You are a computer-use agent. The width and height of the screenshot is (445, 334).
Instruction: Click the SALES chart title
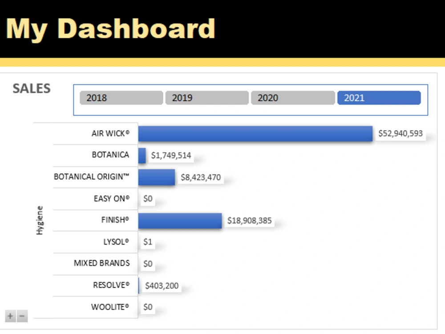(x=31, y=89)
